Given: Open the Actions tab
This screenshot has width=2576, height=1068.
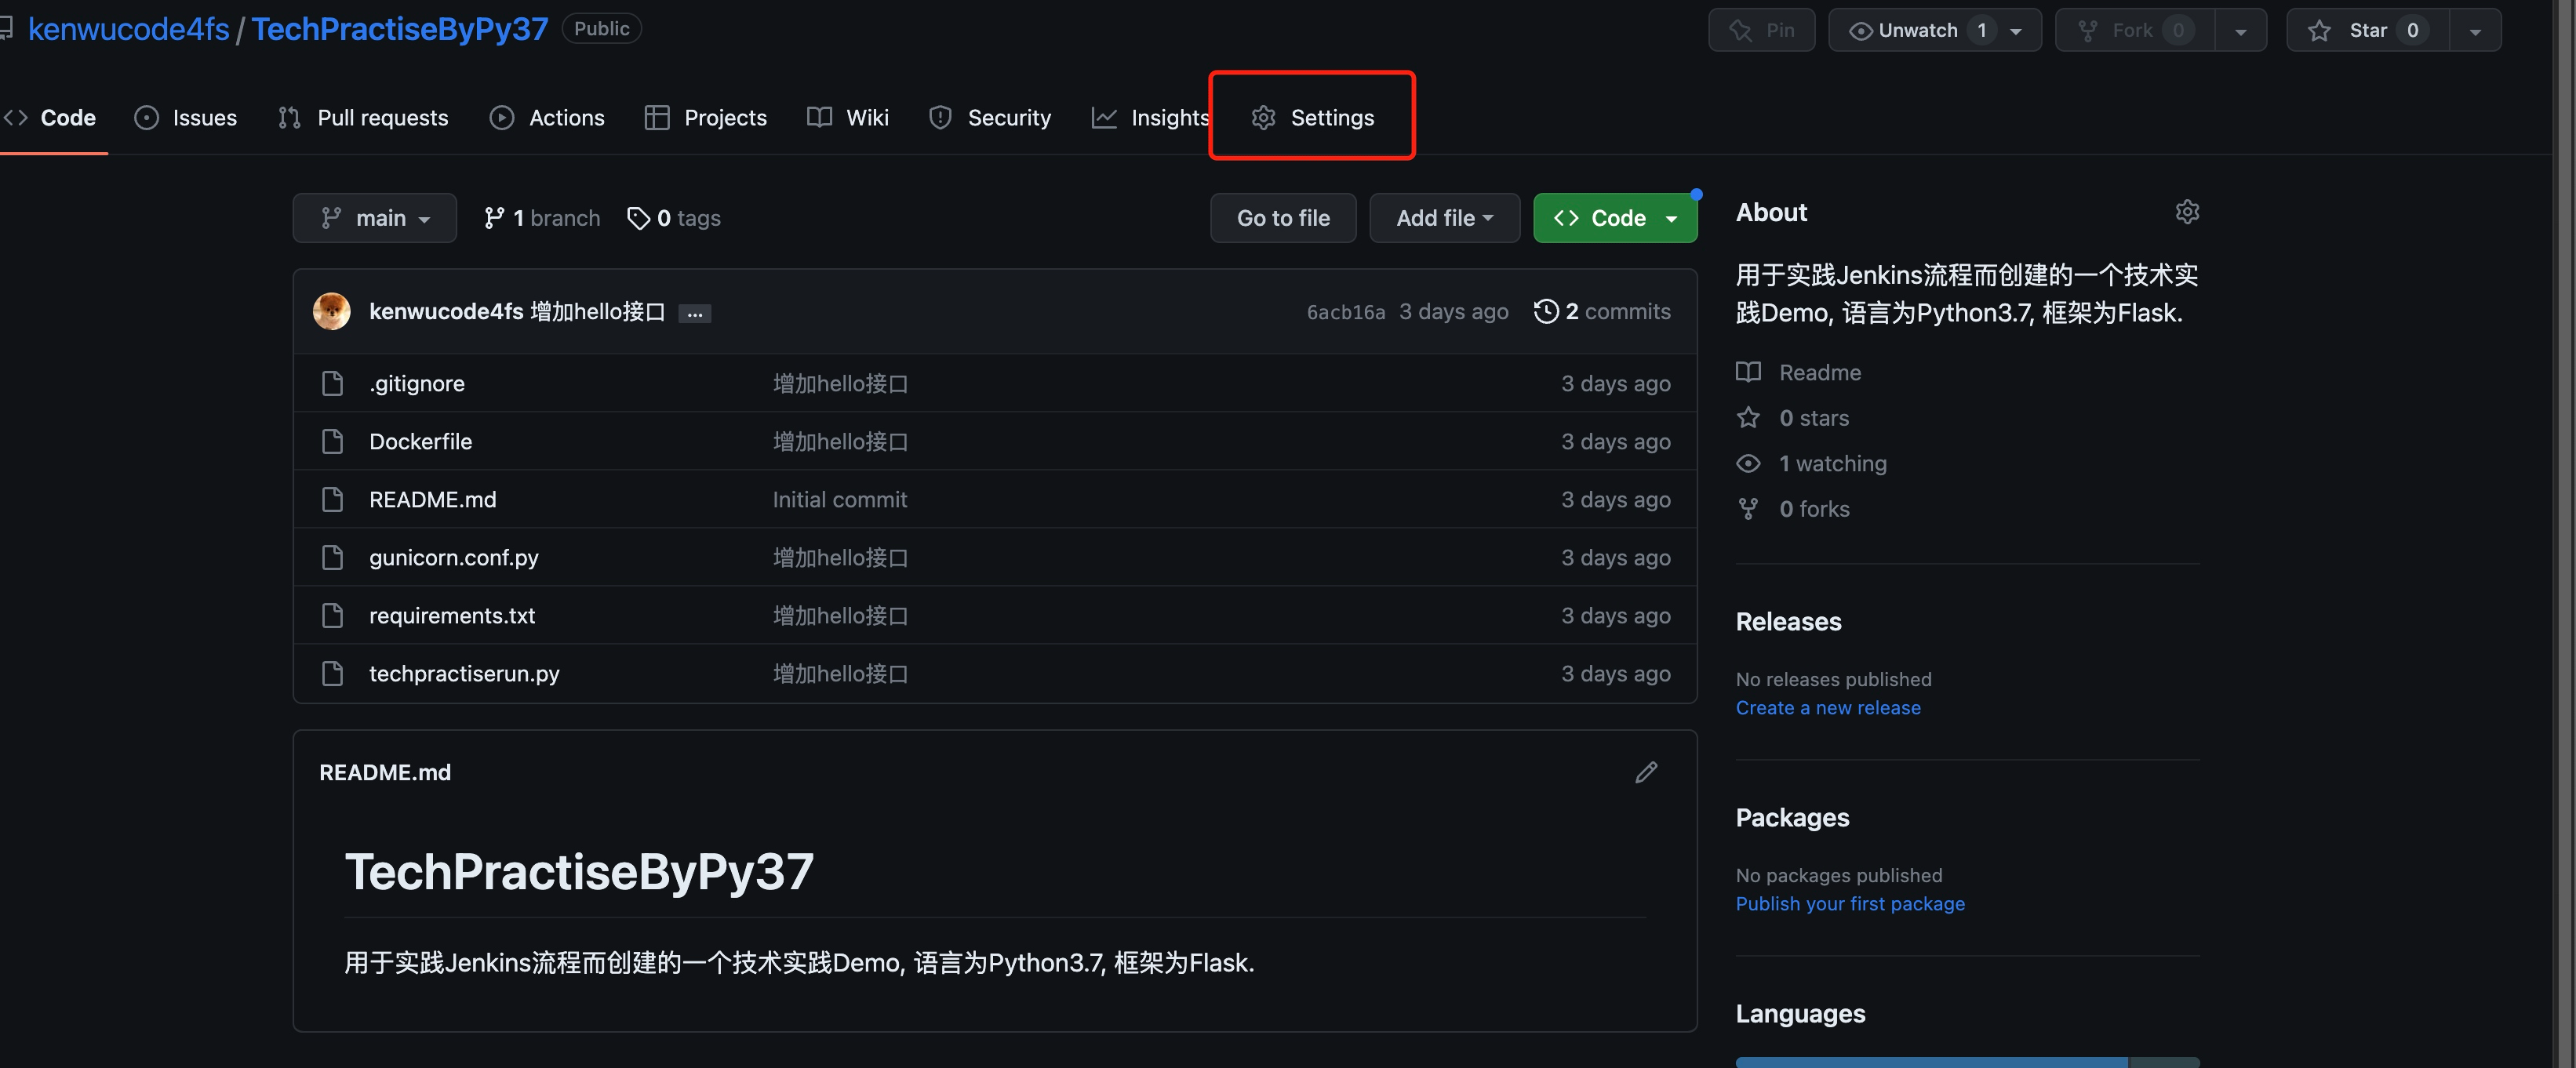Looking at the screenshot, I should (547, 117).
